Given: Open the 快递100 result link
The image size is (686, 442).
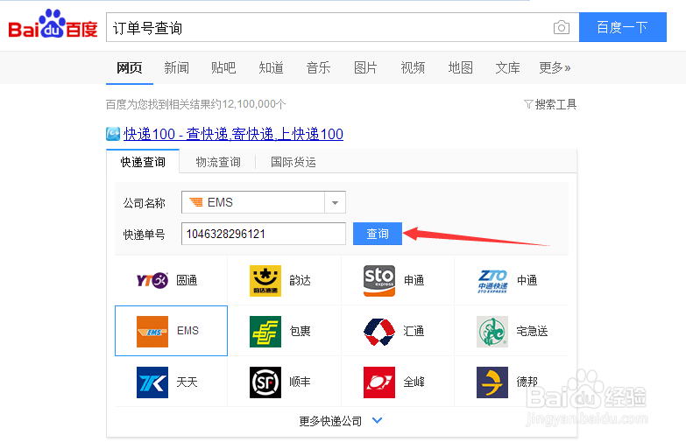Looking at the screenshot, I should tap(233, 134).
